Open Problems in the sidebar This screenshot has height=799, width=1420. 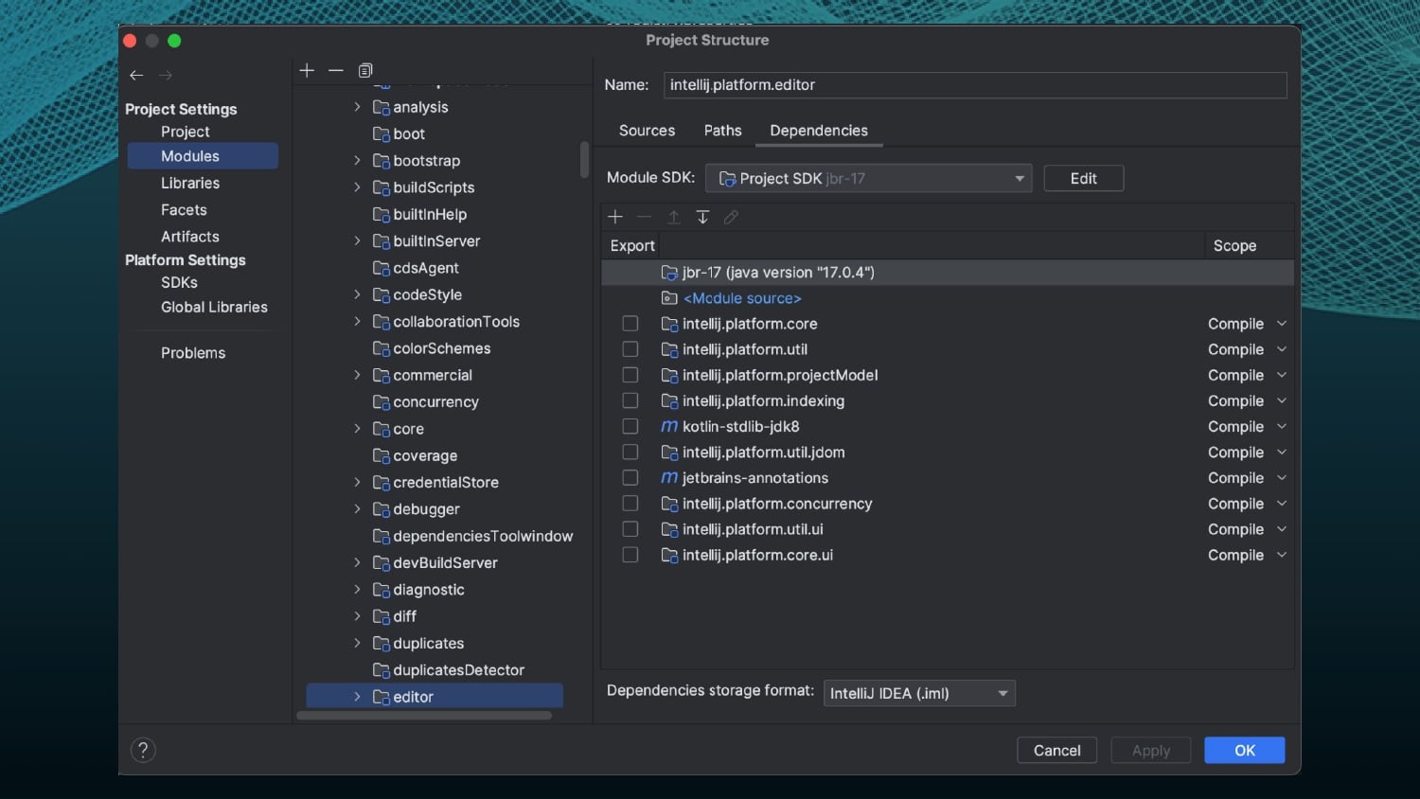(193, 353)
